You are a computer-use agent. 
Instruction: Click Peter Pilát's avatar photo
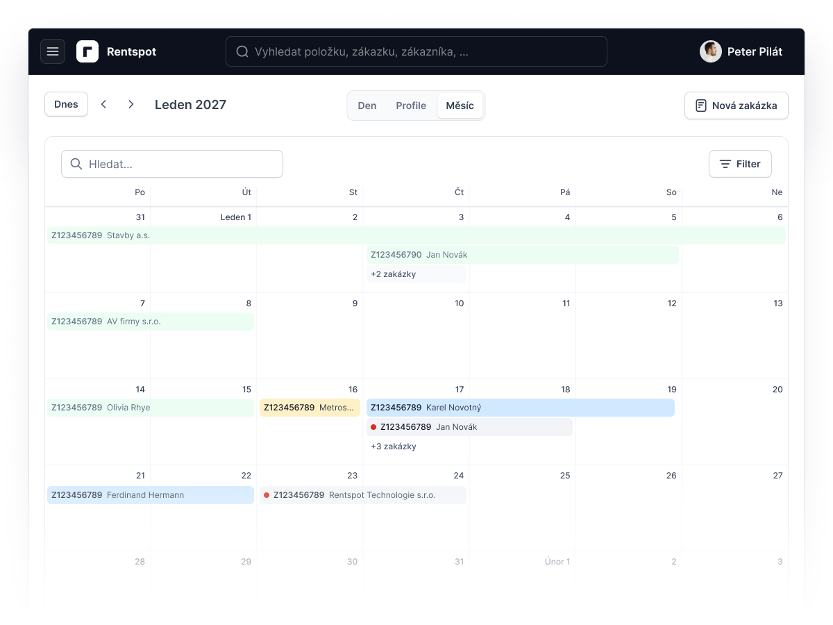pyautogui.click(x=711, y=51)
